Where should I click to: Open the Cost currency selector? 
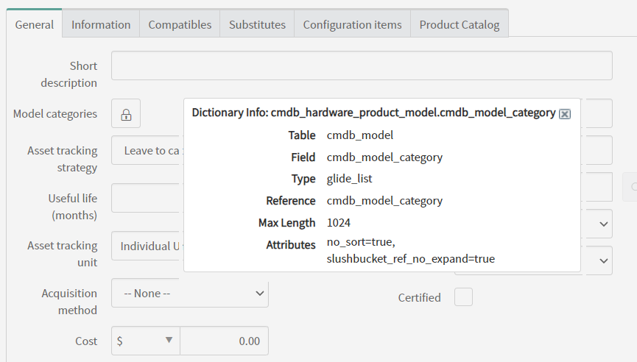146,341
